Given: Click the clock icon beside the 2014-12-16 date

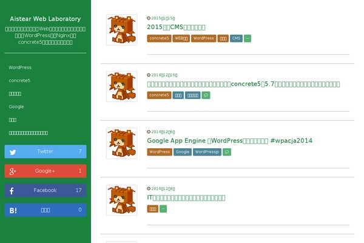Looking at the screenshot, I should pyautogui.click(x=149, y=75).
